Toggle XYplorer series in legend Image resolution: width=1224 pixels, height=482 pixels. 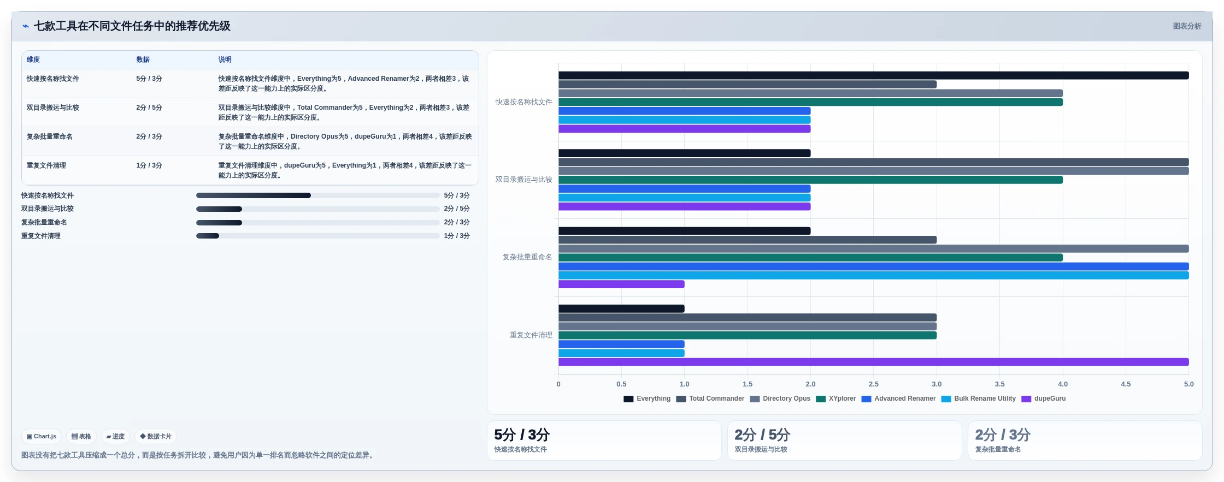pos(836,398)
